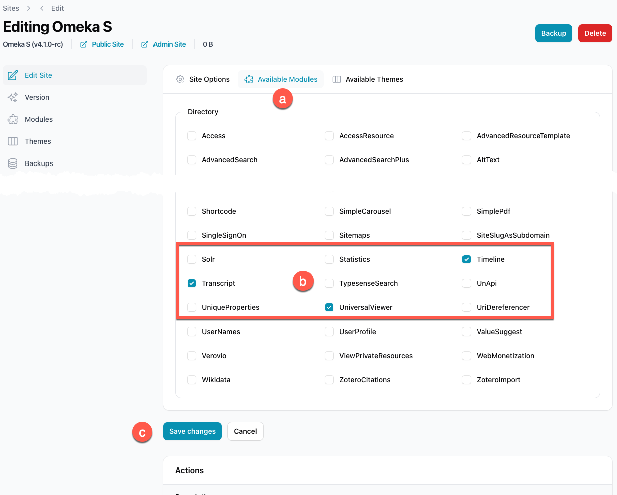Enable the AdvancedResourceTemplate checkbox

[x=467, y=136]
